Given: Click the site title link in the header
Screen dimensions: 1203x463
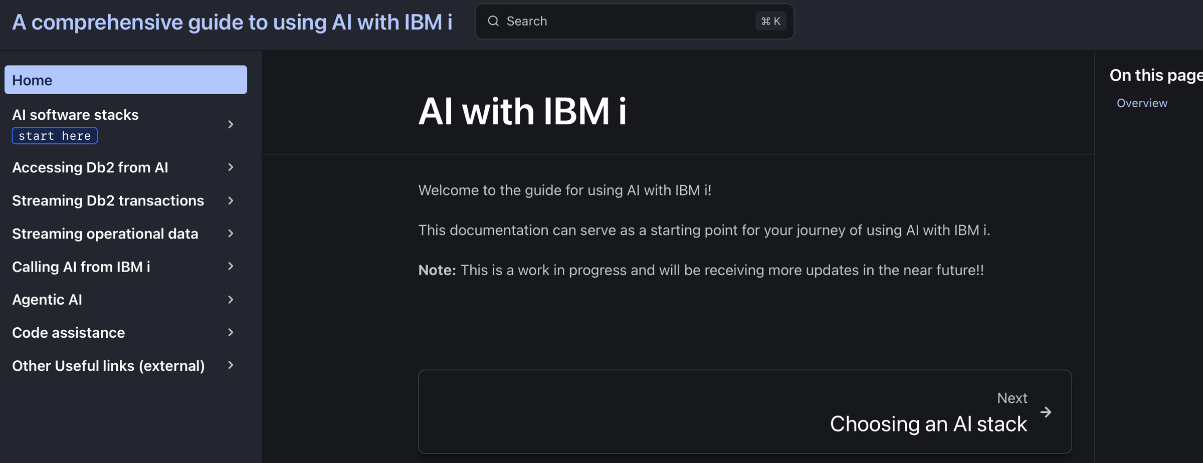Looking at the screenshot, I should pyautogui.click(x=232, y=22).
